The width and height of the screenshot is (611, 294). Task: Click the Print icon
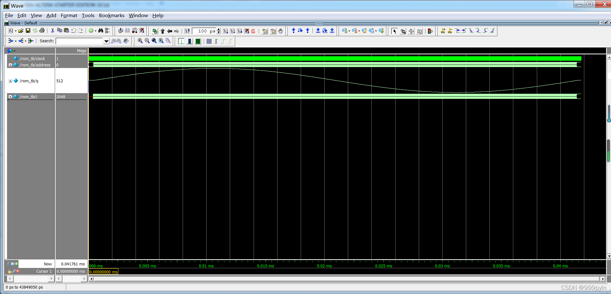(x=42, y=31)
